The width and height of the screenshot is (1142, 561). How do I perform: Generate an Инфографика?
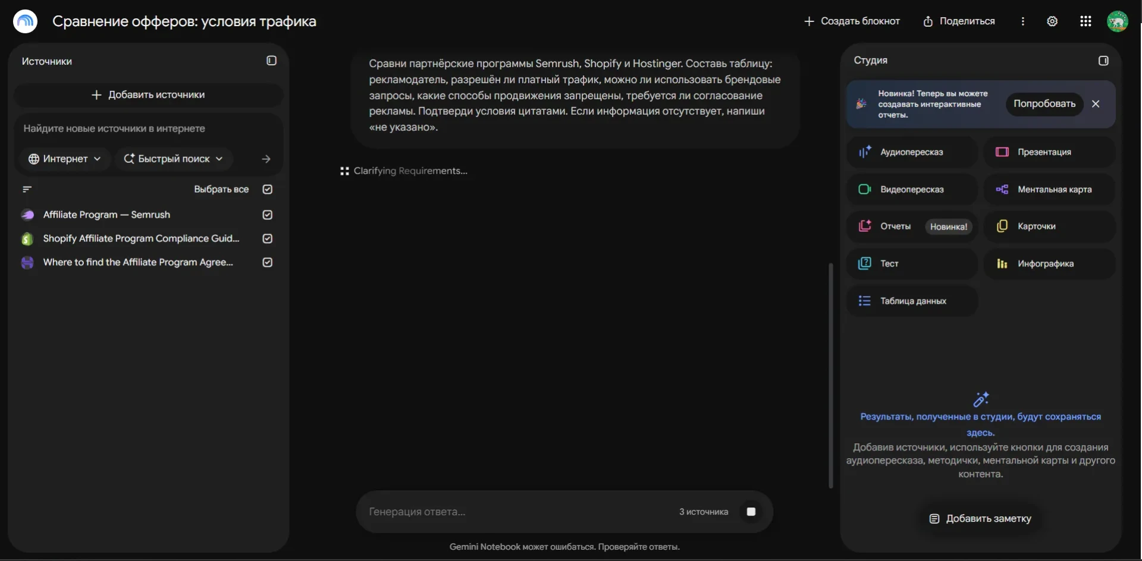1049,264
